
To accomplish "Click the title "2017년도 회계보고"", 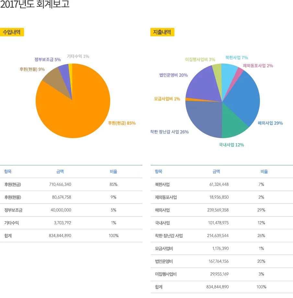I will click(x=35, y=4).
